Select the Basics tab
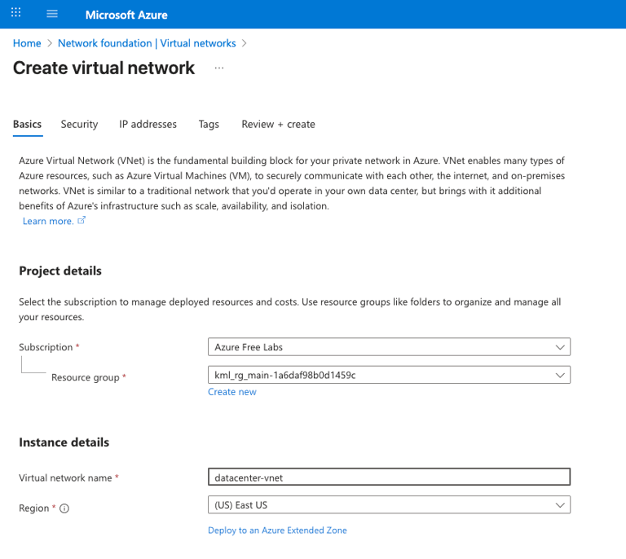The height and width of the screenshot is (559, 626). (x=27, y=124)
